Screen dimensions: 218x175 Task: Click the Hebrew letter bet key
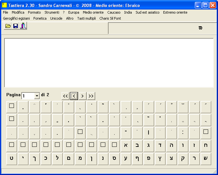coord(137,145)
